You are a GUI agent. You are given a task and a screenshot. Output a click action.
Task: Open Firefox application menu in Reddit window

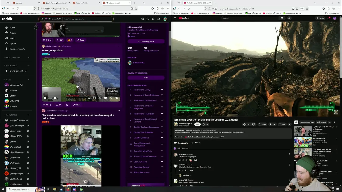(x=167, y=9)
